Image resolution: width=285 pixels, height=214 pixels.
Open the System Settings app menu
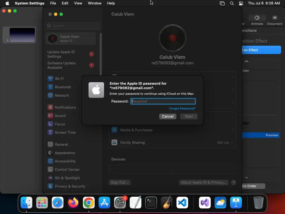(x=30, y=3)
